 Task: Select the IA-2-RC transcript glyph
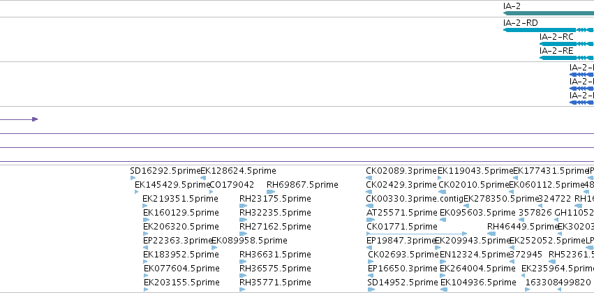click(x=567, y=44)
